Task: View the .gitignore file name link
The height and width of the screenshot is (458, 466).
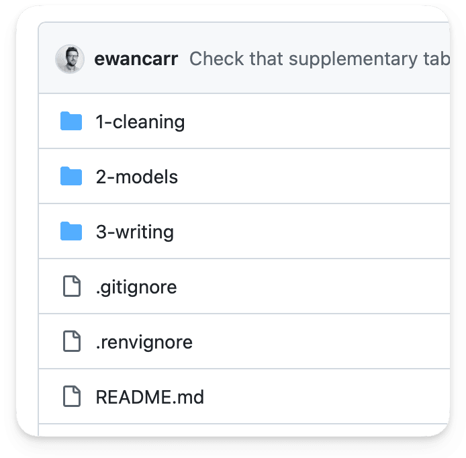Action: [x=136, y=287]
